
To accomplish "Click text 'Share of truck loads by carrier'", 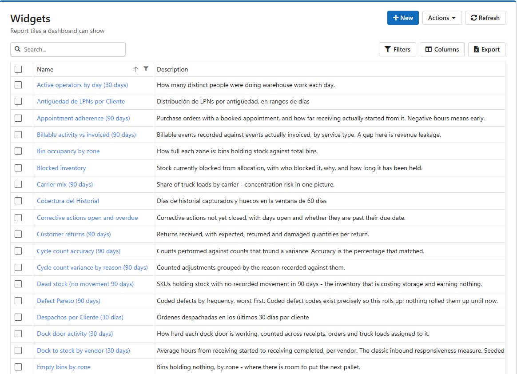I will [x=198, y=184].
